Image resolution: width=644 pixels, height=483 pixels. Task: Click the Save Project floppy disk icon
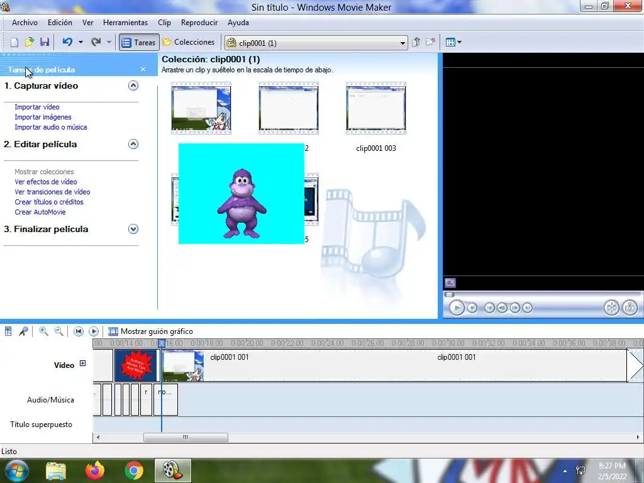point(45,42)
